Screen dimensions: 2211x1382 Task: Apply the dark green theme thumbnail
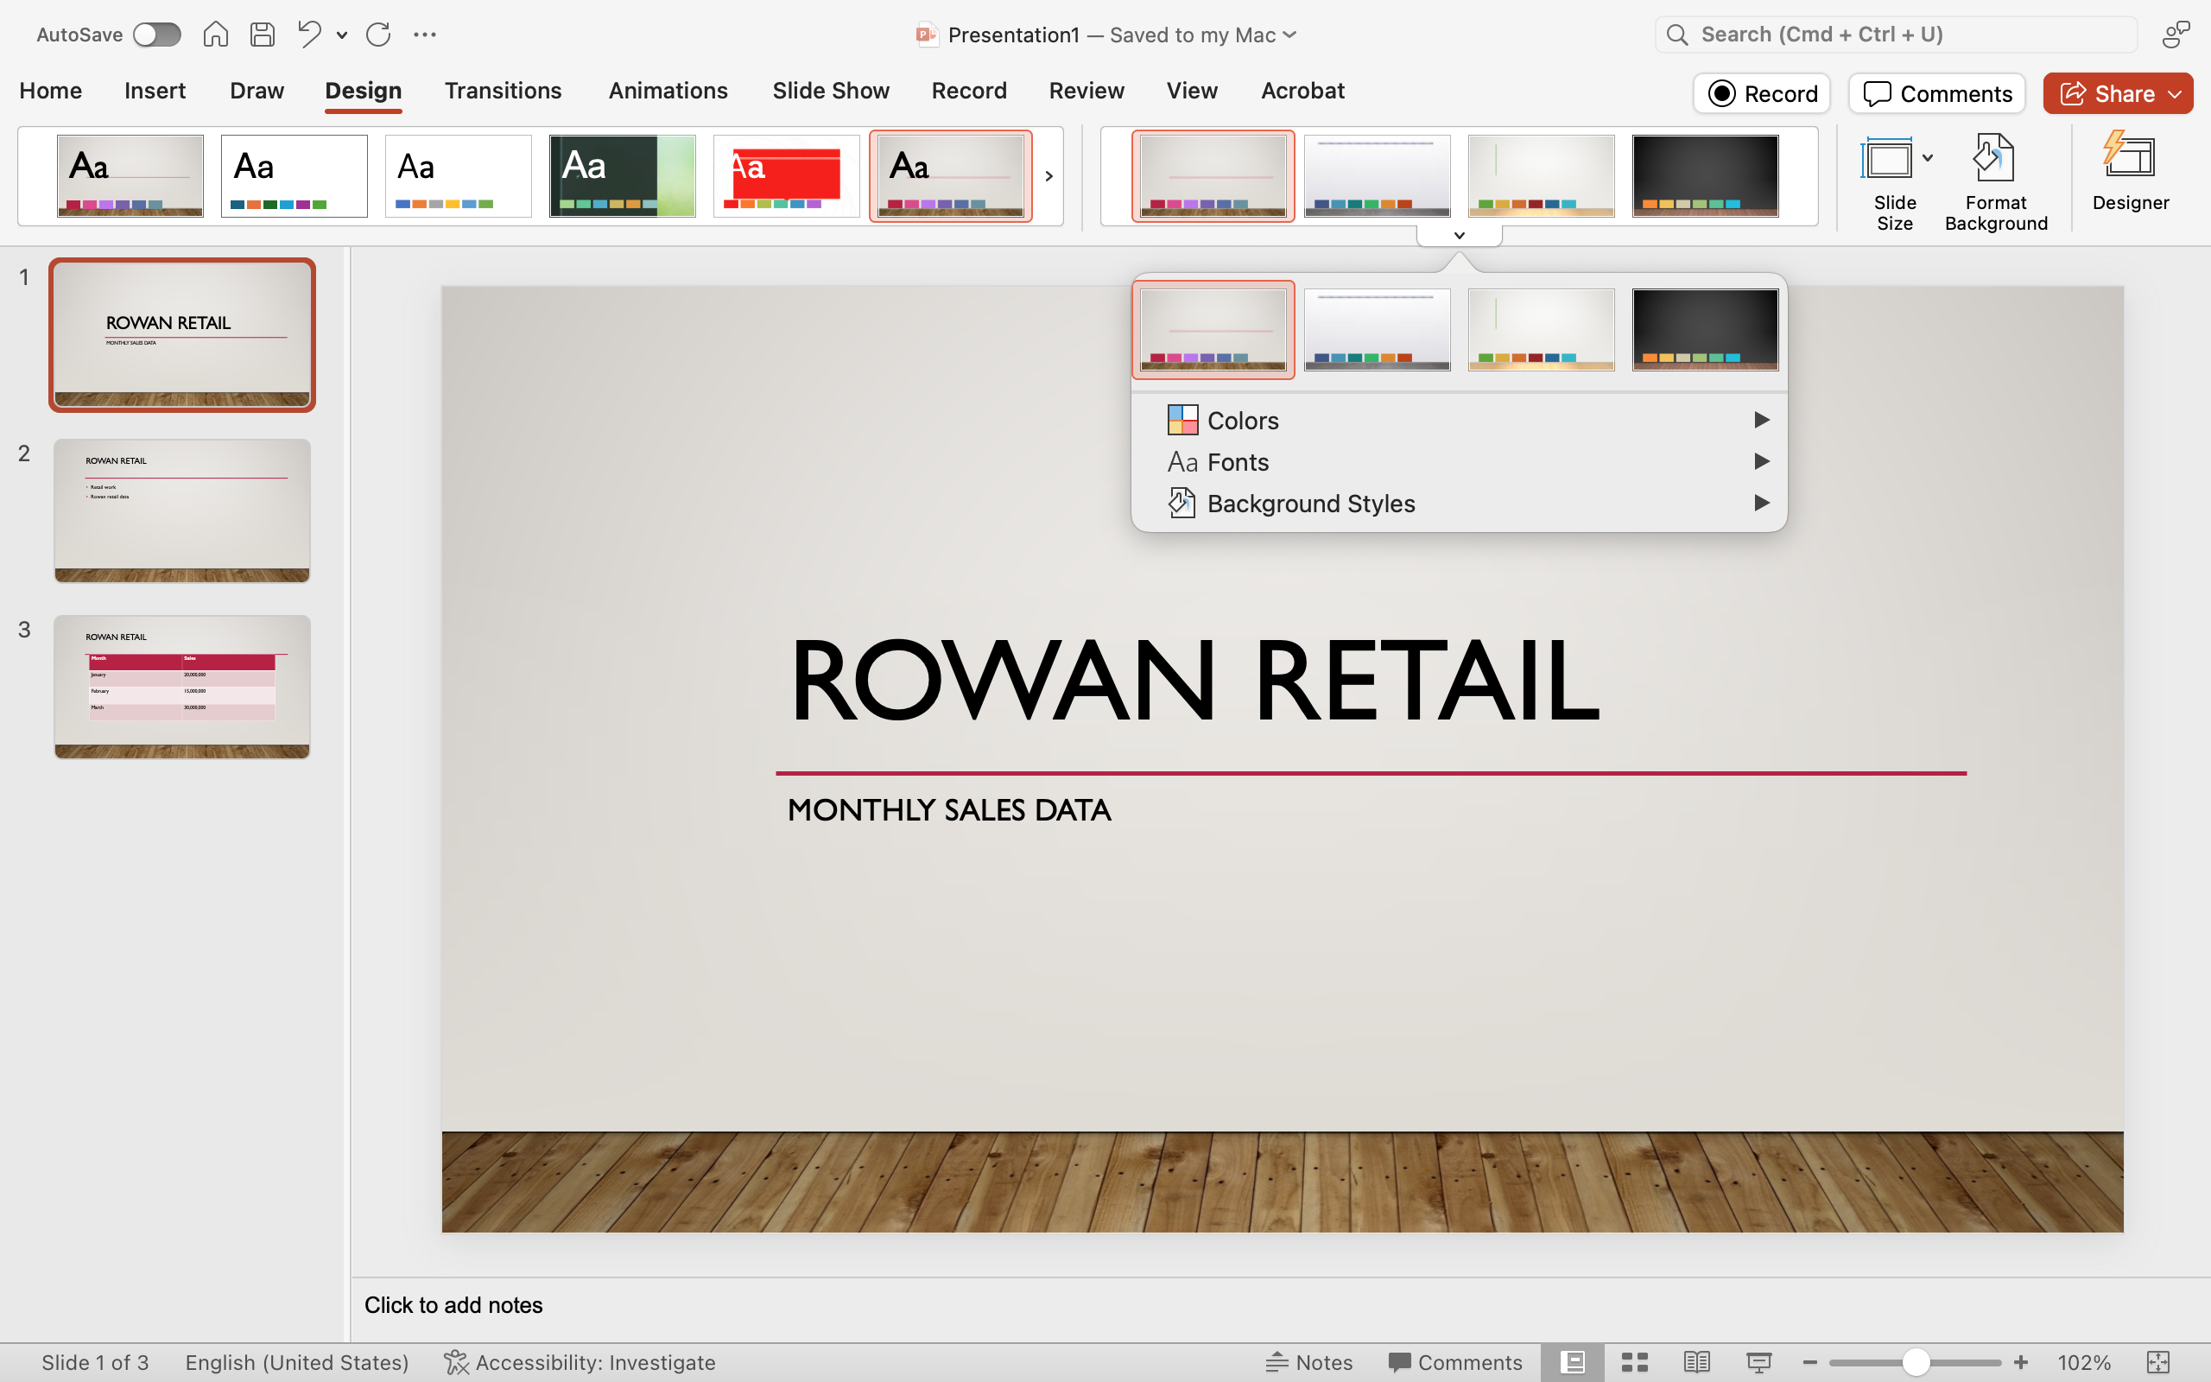point(622,175)
